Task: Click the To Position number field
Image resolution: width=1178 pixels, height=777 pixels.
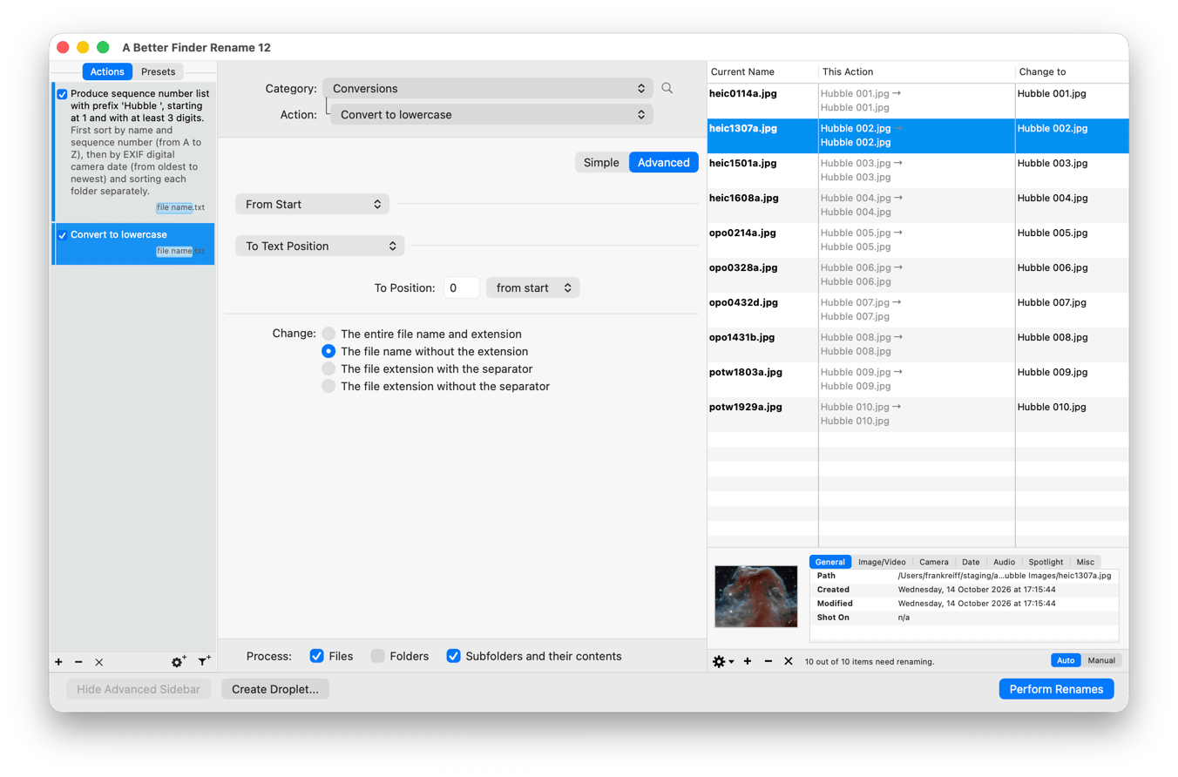Action: point(461,287)
